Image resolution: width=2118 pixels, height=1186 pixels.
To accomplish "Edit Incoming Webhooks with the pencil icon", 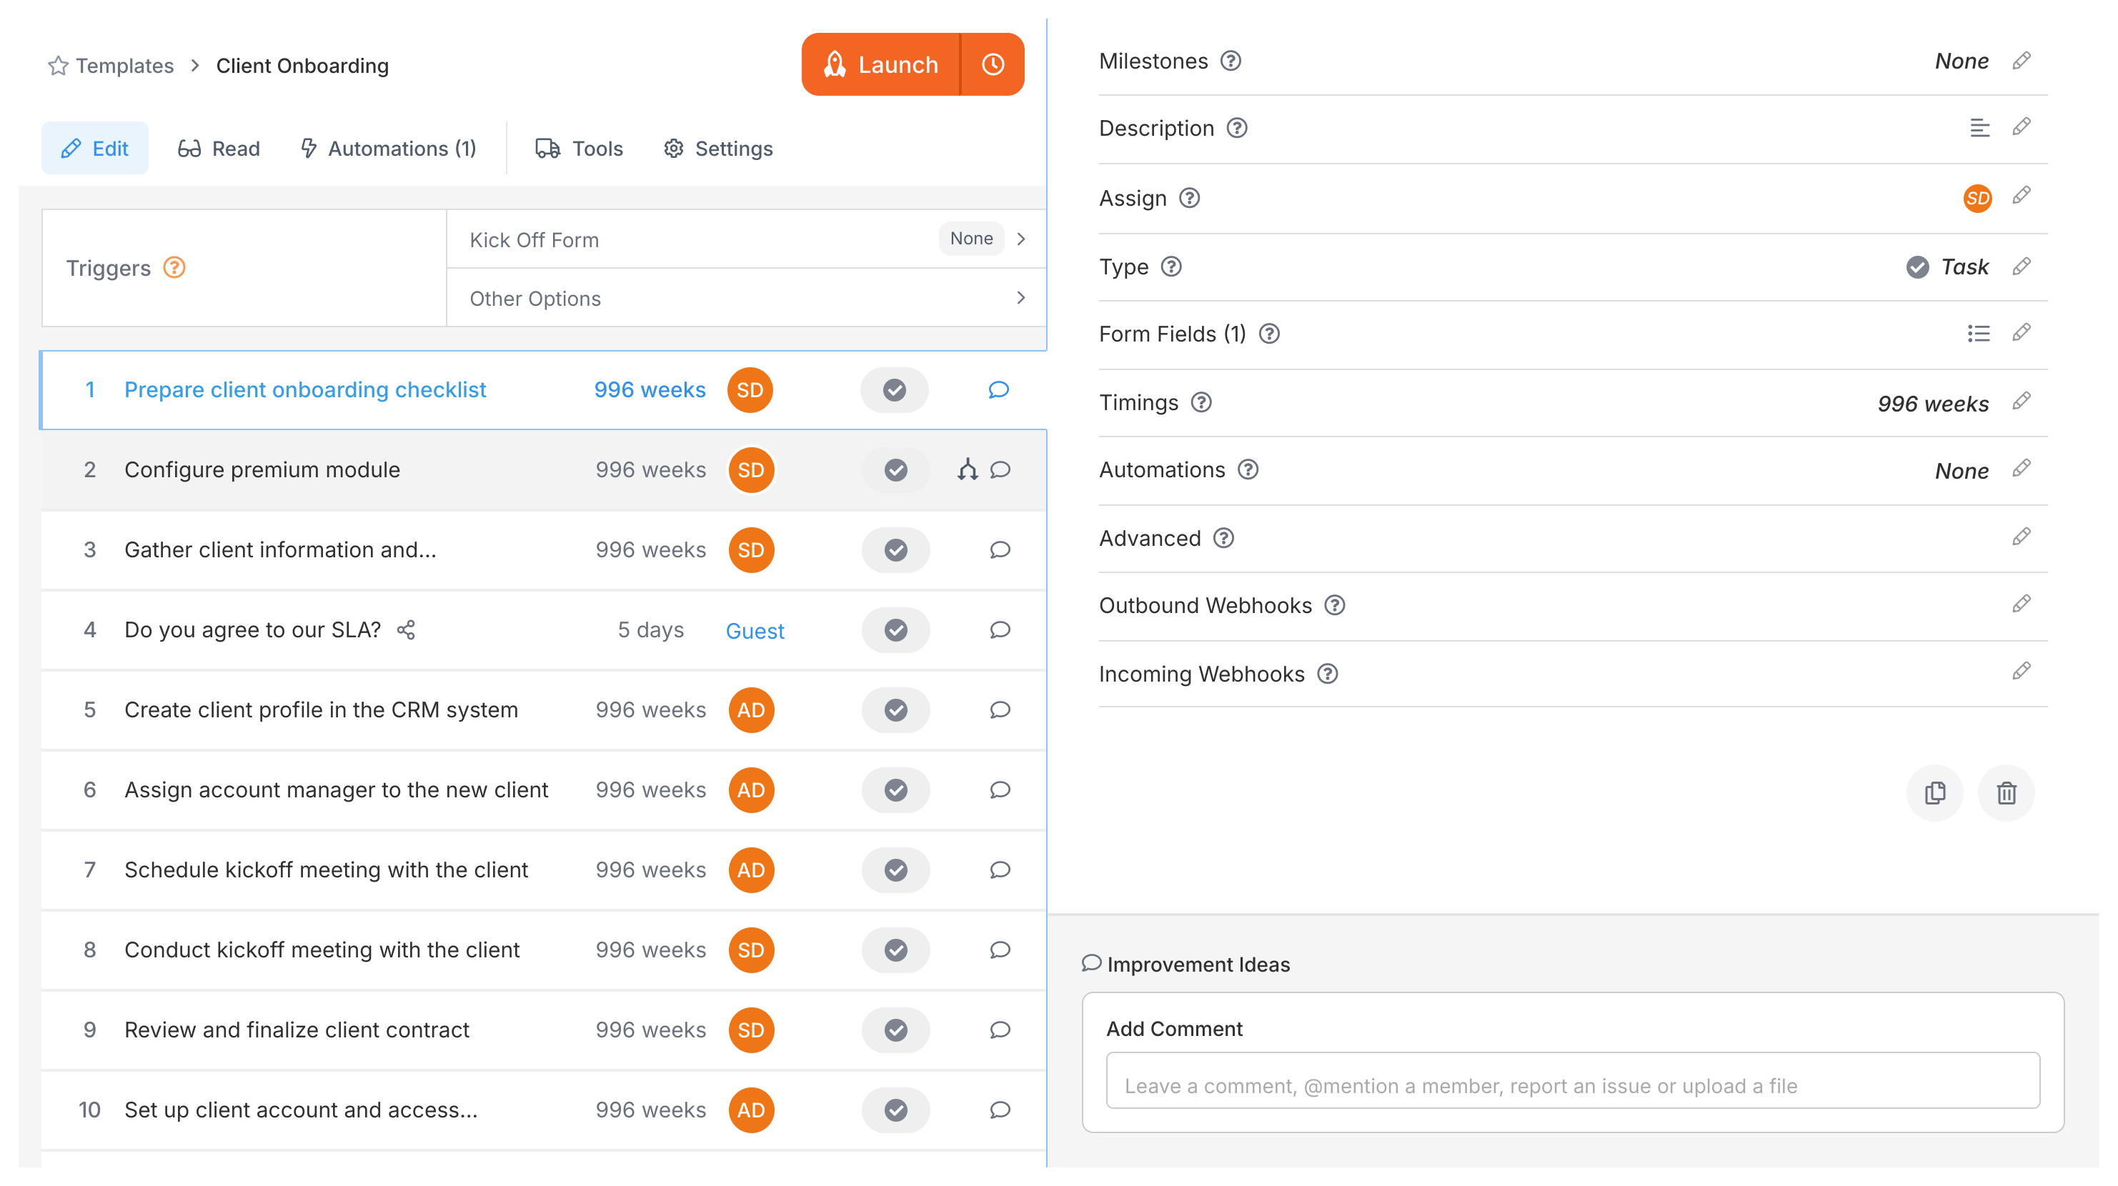I will pyautogui.click(x=2022, y=672).
